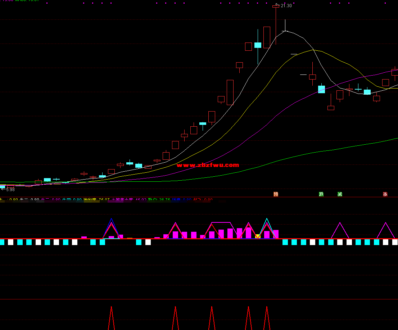
Task: Open the www.zbzfwu.com watermark link
Action: (208, 165)
